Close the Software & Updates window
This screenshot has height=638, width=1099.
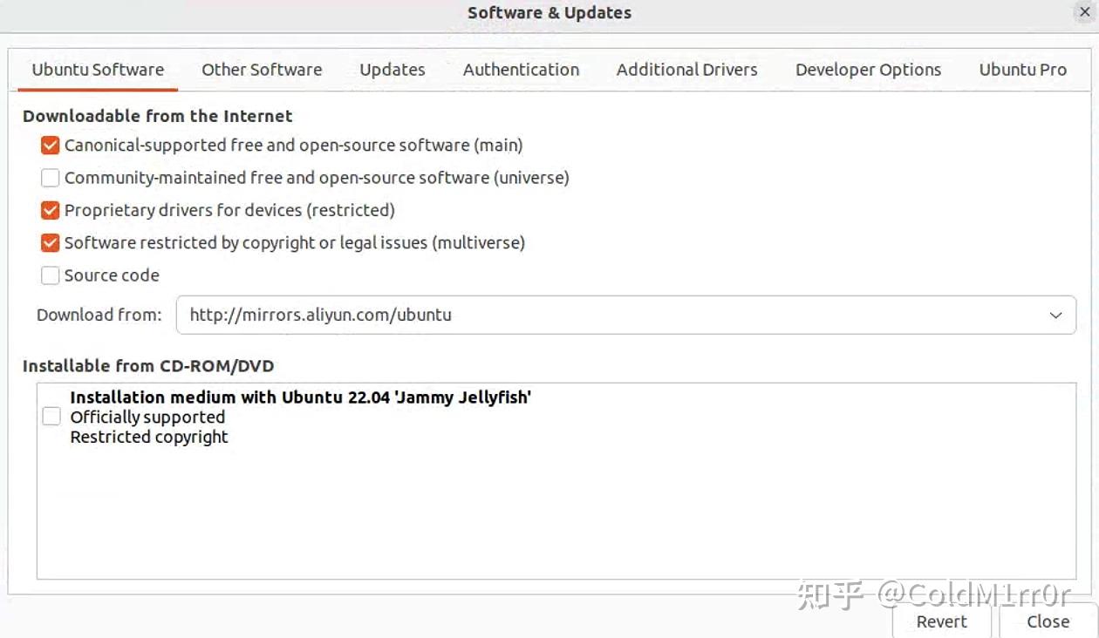[1084, 12]
